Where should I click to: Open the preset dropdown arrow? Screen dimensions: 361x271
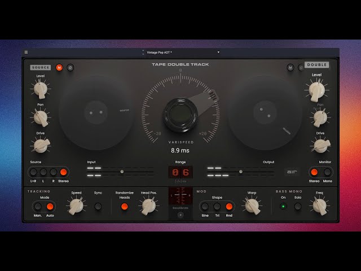tap(218, 53)
